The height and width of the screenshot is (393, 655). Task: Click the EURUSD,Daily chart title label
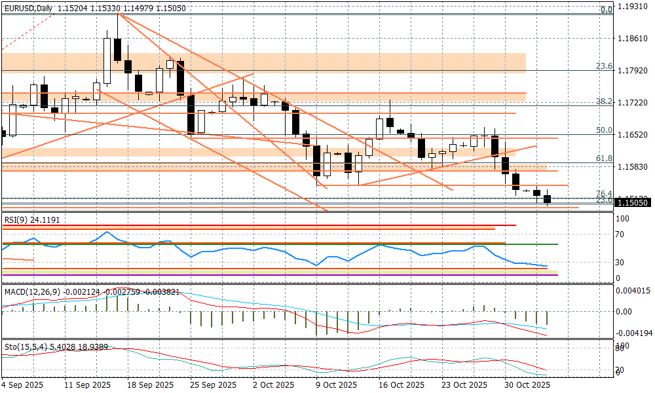click(28, 8)
